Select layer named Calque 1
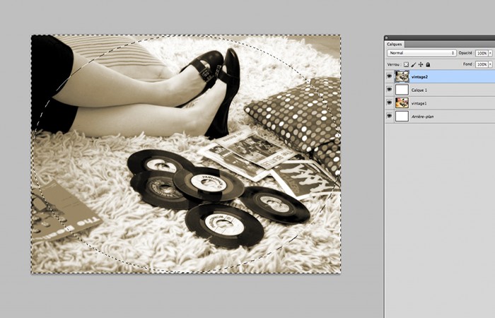 (419, 90)
